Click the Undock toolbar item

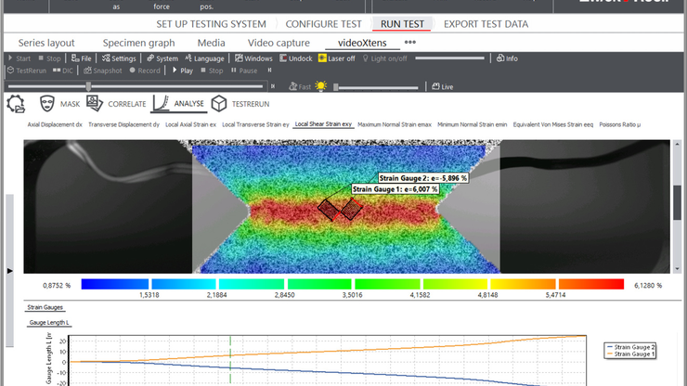pos(295,58)
